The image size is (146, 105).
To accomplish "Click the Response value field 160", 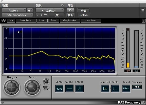I will click(137, 87).
